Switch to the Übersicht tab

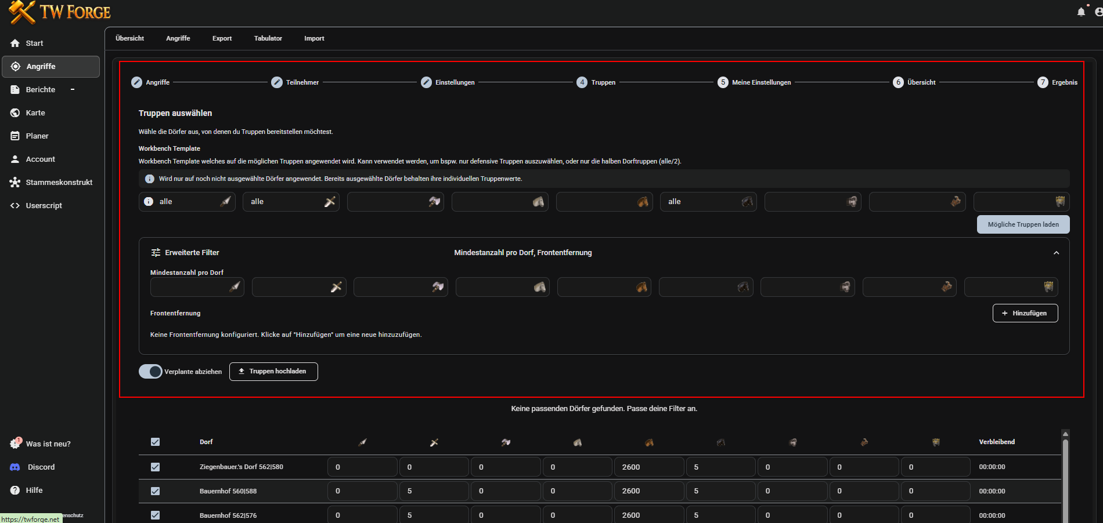[x=129, y=38]
